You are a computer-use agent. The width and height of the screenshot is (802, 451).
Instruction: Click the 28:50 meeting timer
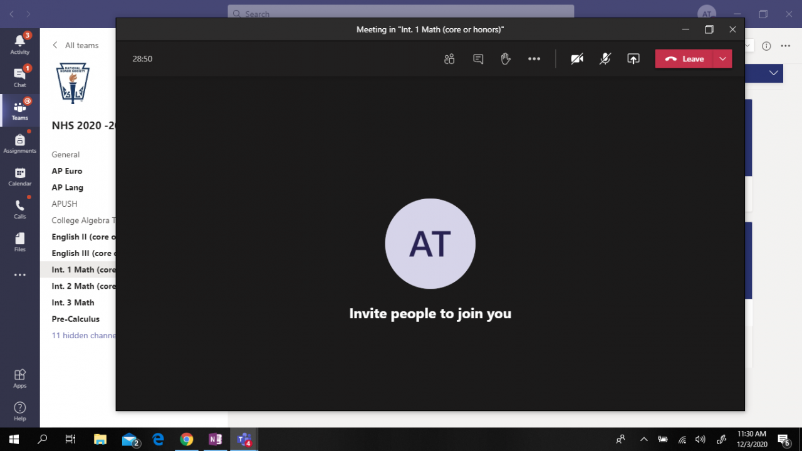142,59
